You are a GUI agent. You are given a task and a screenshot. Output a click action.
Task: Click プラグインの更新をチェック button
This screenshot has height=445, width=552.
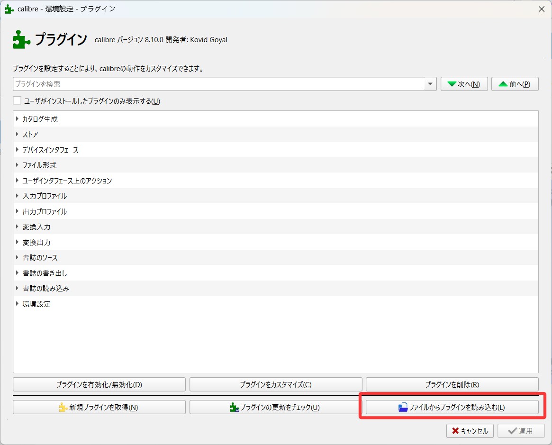275,407
